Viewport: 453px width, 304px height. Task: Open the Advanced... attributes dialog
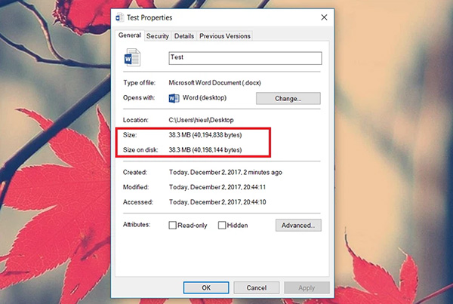tap(297, 225)
